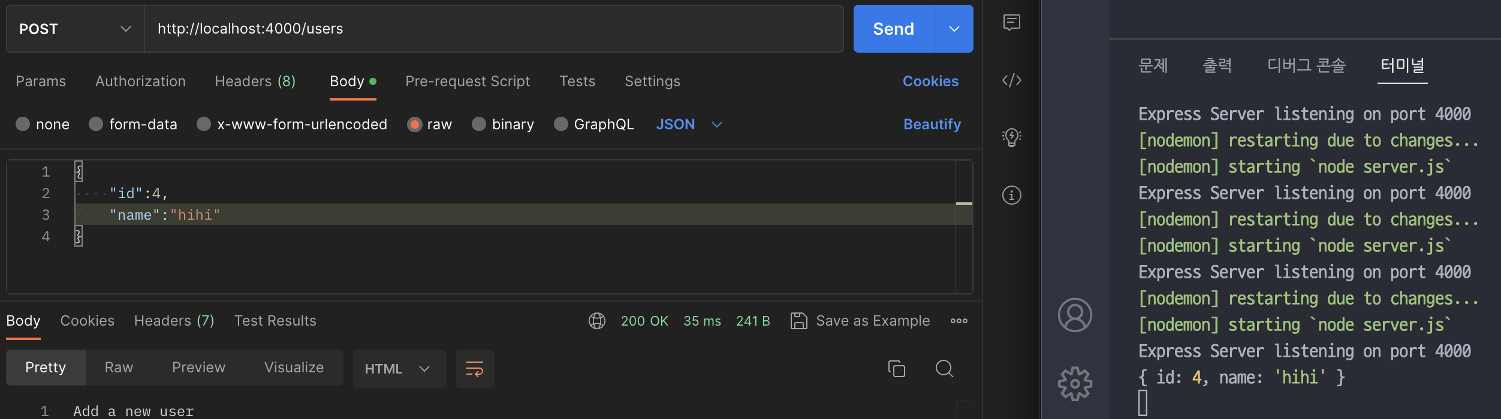Open the HTML response format dropdown

pos(399,369)
